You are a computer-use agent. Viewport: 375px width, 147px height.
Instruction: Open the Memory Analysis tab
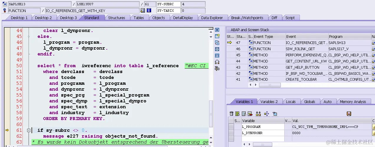point(353,102)
